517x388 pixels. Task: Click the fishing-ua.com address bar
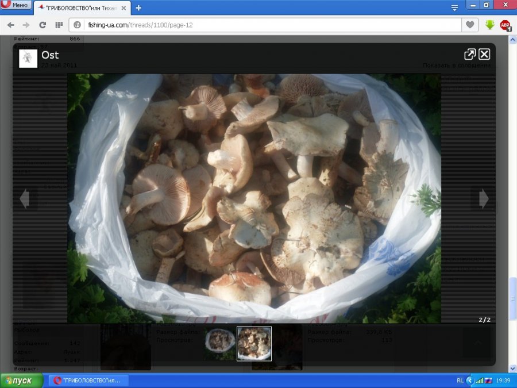coord(270,25)
